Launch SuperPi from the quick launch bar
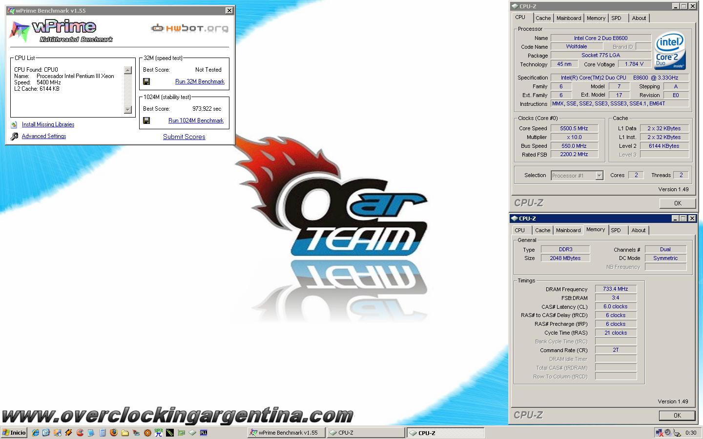Screen dimensions: 703x439 tap(159, 433)
